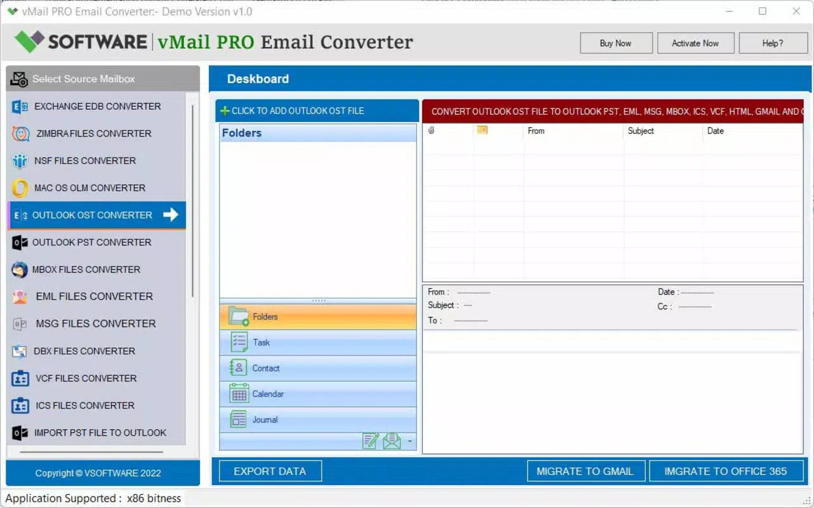Open DBX FILES CONVERTER entry
The height and width of the screenshot is (508, 814).
[97, 351]
